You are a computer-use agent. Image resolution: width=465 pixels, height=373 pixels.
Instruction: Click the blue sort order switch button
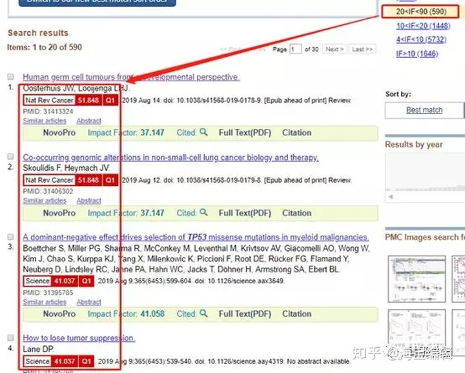pos(98,3)
